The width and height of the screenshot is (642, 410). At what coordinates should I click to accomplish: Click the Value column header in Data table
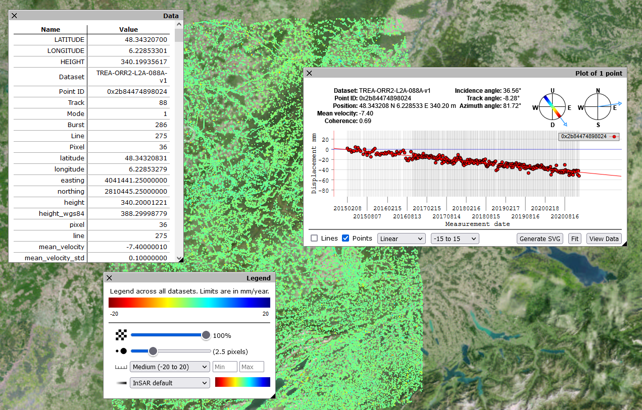point(128,29)
